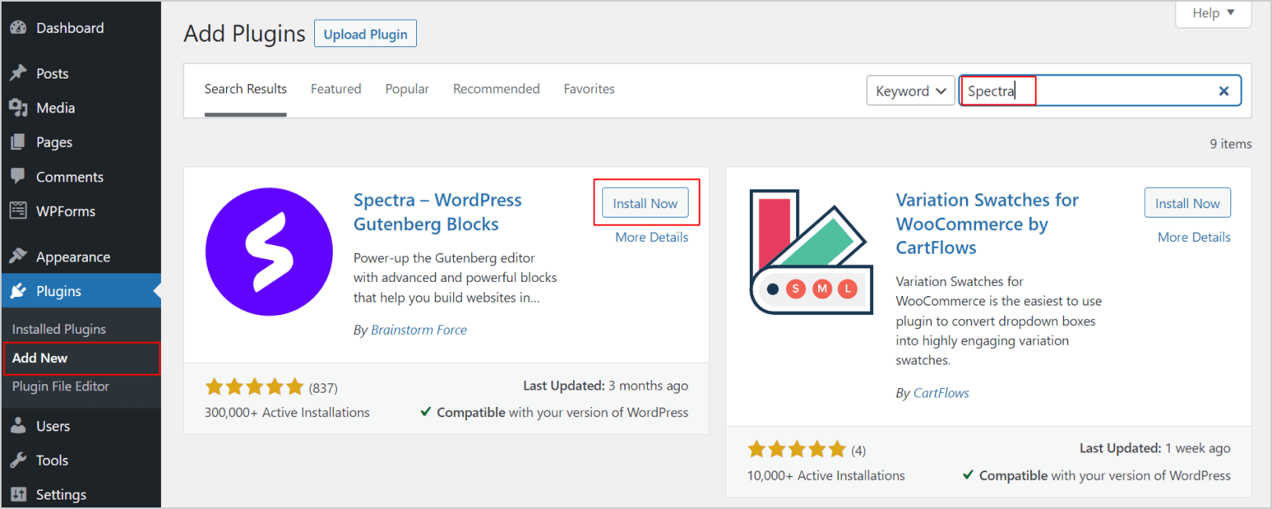Click the Spectra purple logo thumbnail
Screen dimensions: 1272x509
269,251
